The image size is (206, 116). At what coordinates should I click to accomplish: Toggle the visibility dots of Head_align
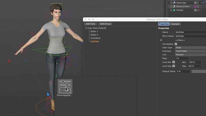[x=198, y=3]
